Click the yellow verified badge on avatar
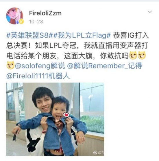Screen dimensions: 159x161 tap(21, 22)
